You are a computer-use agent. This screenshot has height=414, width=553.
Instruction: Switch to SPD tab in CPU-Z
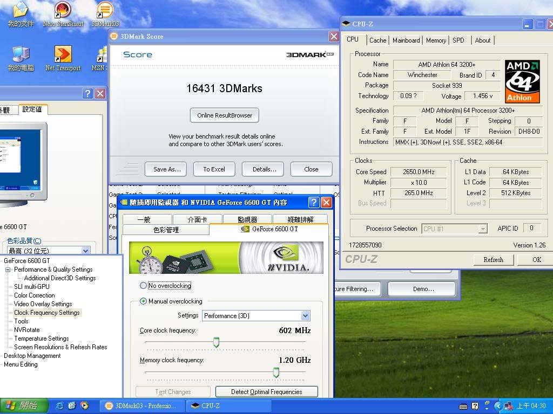pos(458,40)
